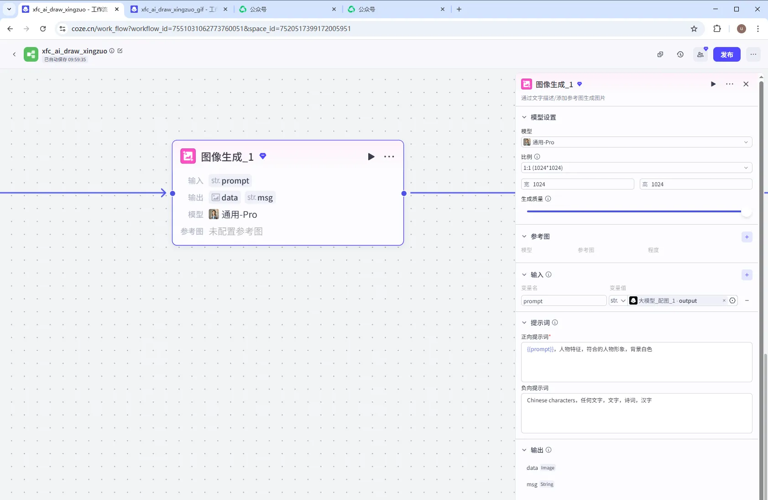
Task: Click the duplicate workflow icon in header
Action: pos(660,54)
